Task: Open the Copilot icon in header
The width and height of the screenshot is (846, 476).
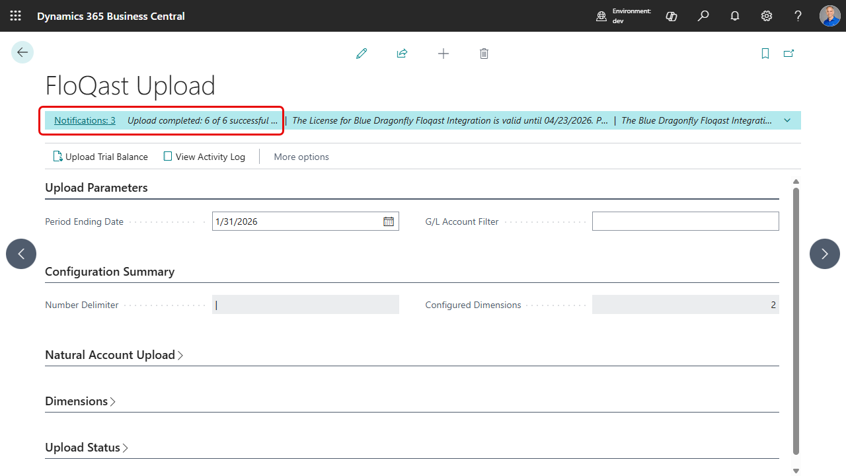Action: [x=672, y=16]
